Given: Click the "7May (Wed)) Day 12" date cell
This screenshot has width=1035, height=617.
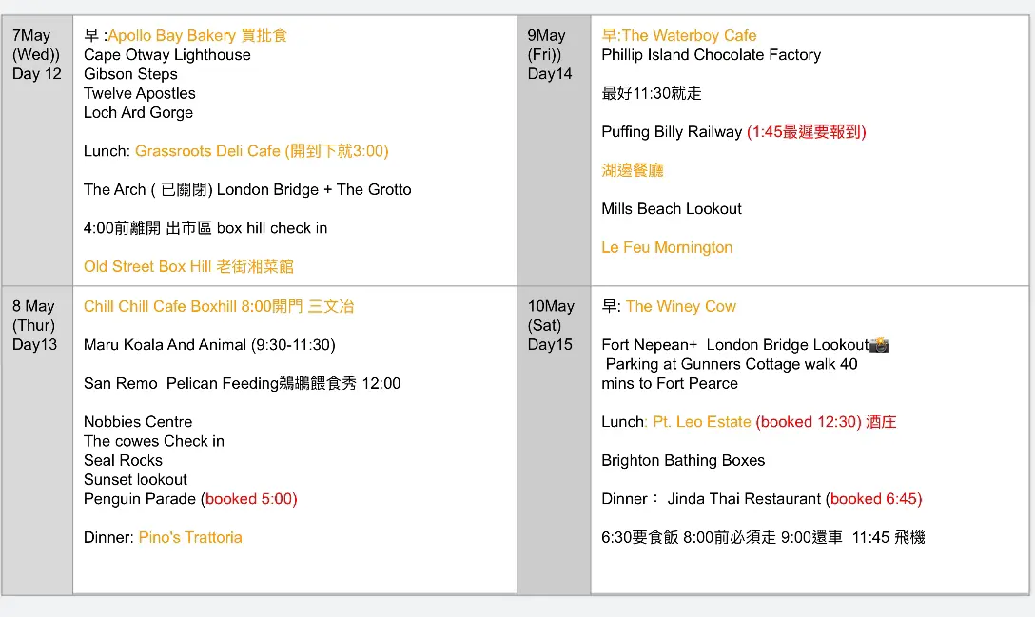Looking at the screenshot, I should pos(37,150).
